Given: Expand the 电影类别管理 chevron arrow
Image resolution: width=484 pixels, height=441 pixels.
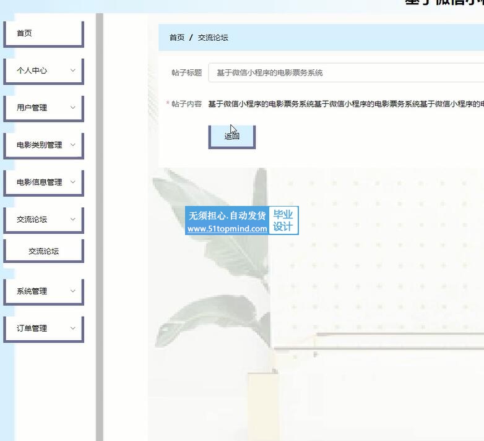Looking at the screenshot, I should coord(73,145).
